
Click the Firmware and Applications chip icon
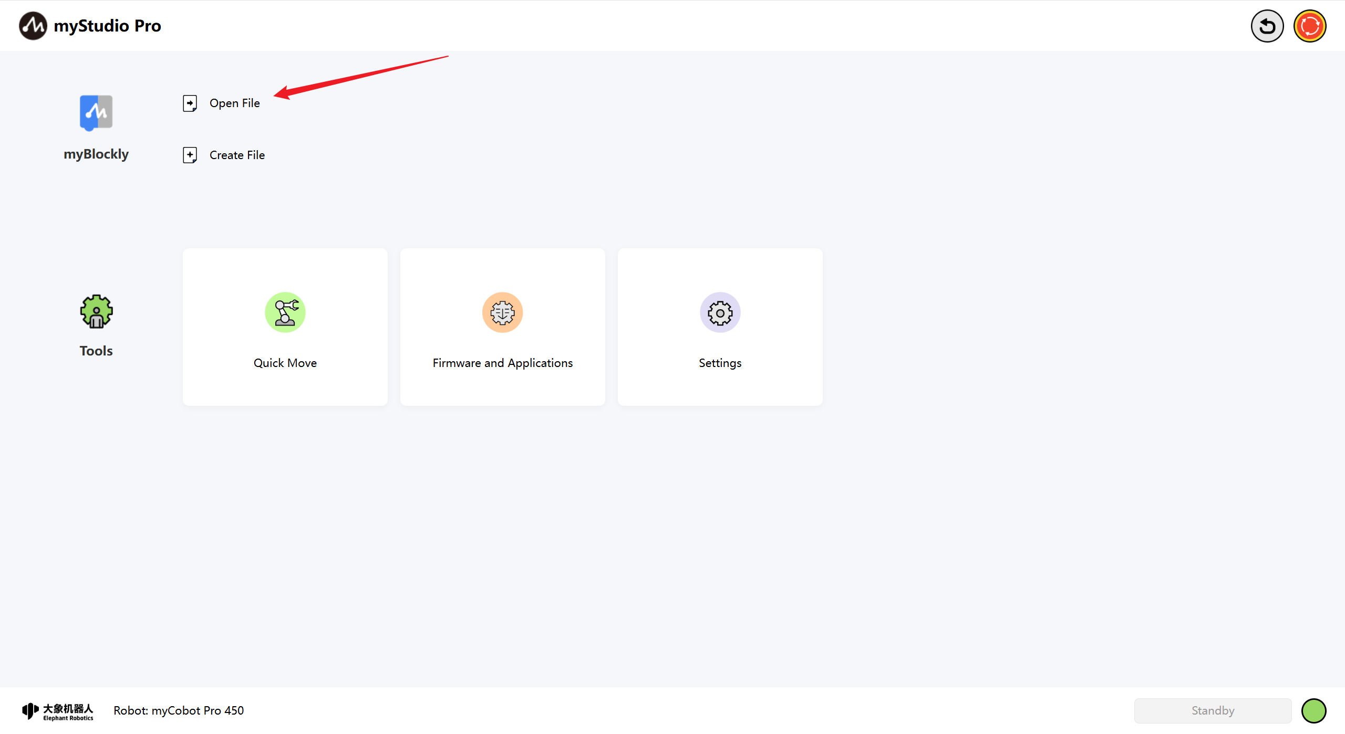point(502,312)
